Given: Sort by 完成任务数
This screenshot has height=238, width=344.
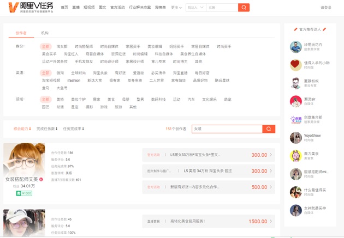Looking at the screenshot, I should pos(47,129).
